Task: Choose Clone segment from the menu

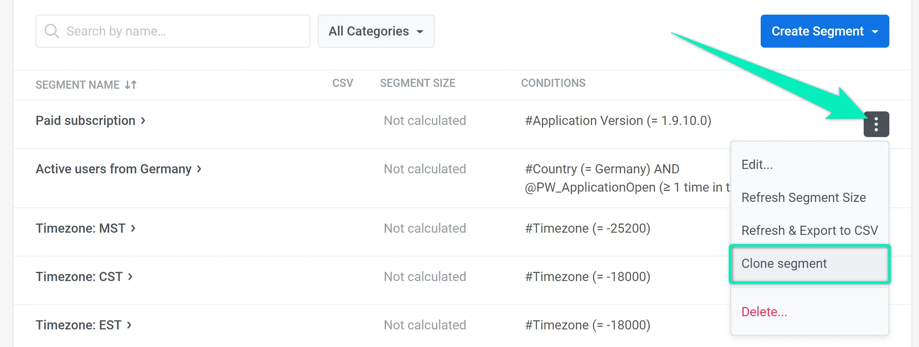Action: pyautogui.click(x=784, y=264)
